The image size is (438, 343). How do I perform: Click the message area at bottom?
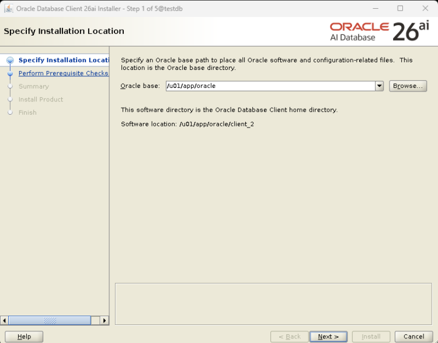273,304
